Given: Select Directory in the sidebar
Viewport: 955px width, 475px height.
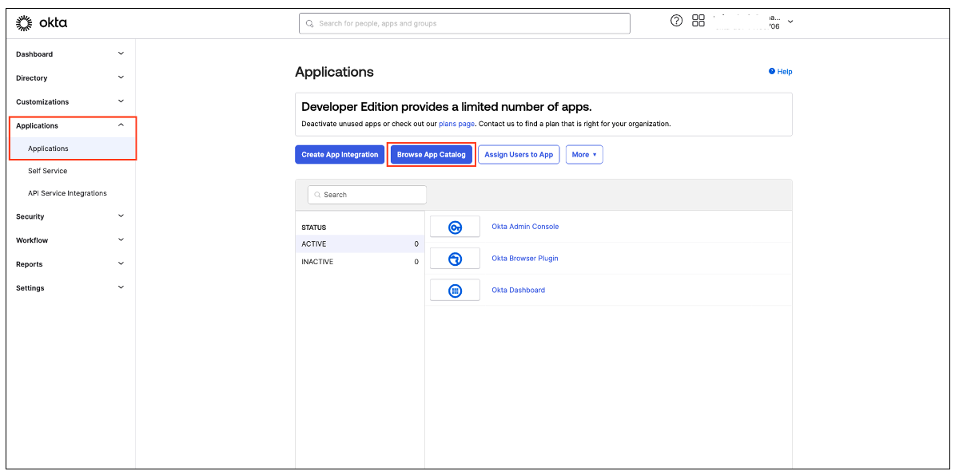Looking at the screenshot, I should [32, 78].
